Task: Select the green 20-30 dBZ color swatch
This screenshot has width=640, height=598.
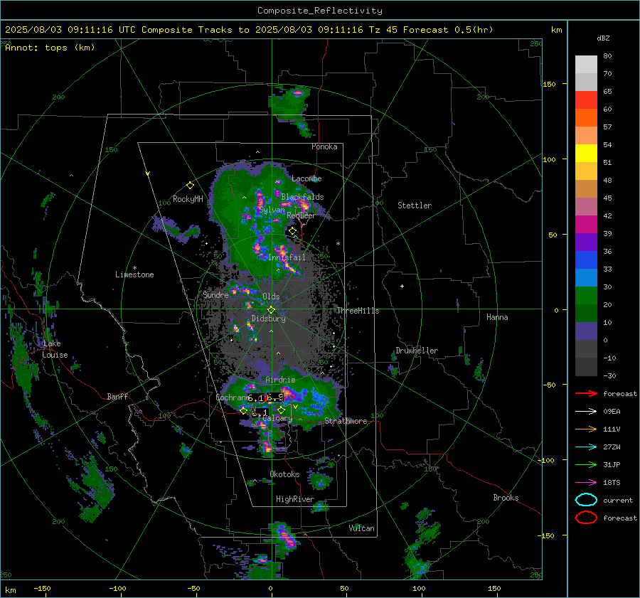Action: point(586,296)
